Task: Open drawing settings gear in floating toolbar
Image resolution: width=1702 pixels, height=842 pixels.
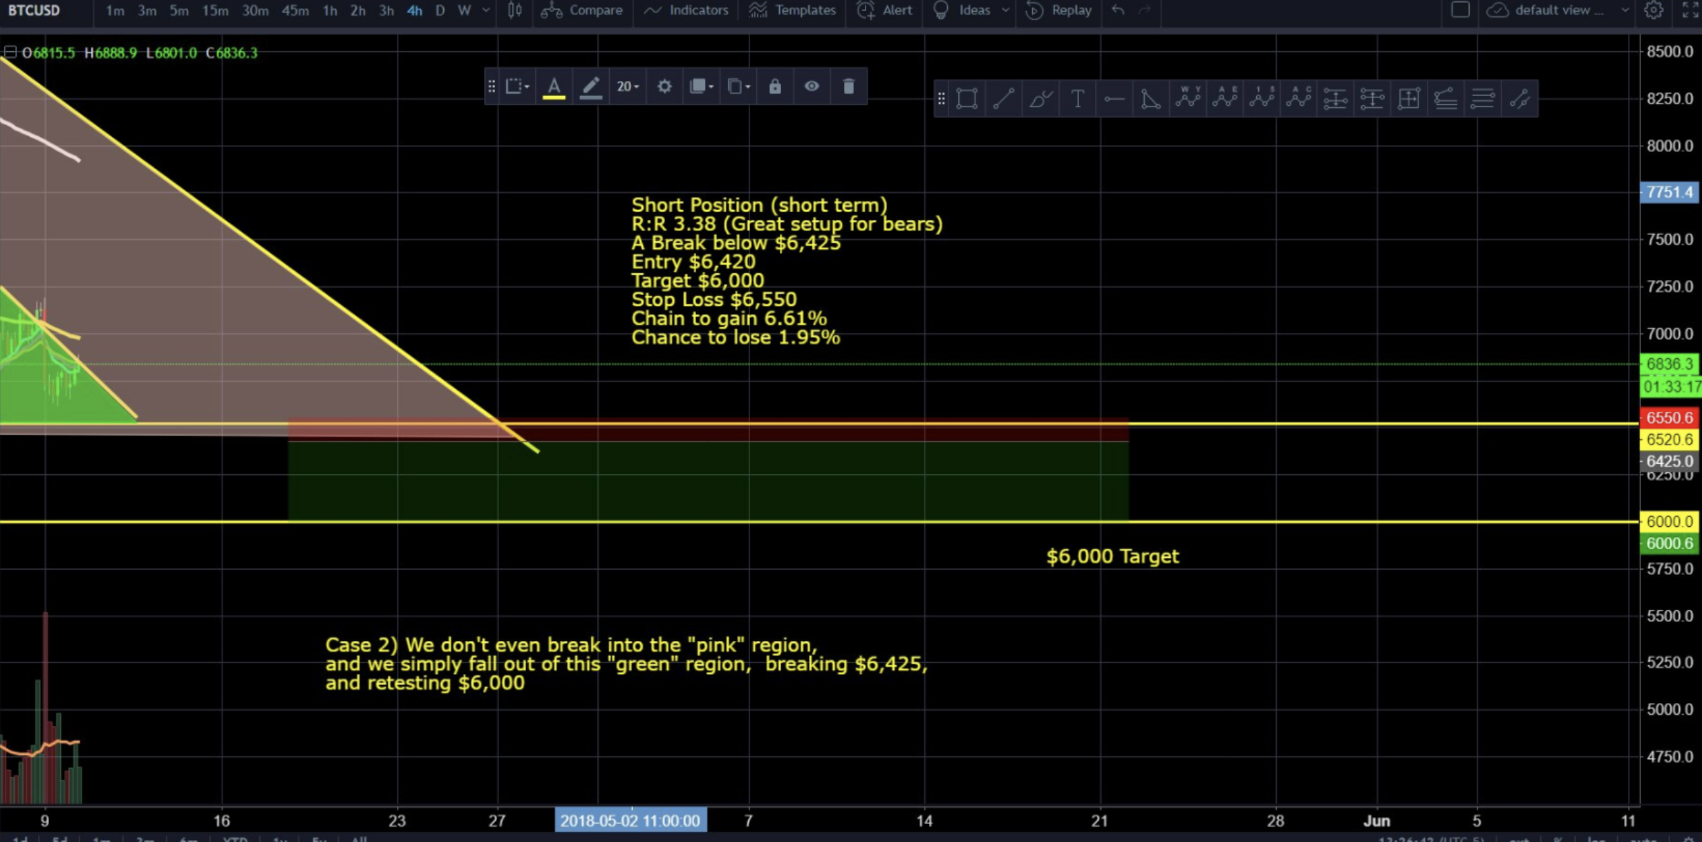Action: pos(664,86)
